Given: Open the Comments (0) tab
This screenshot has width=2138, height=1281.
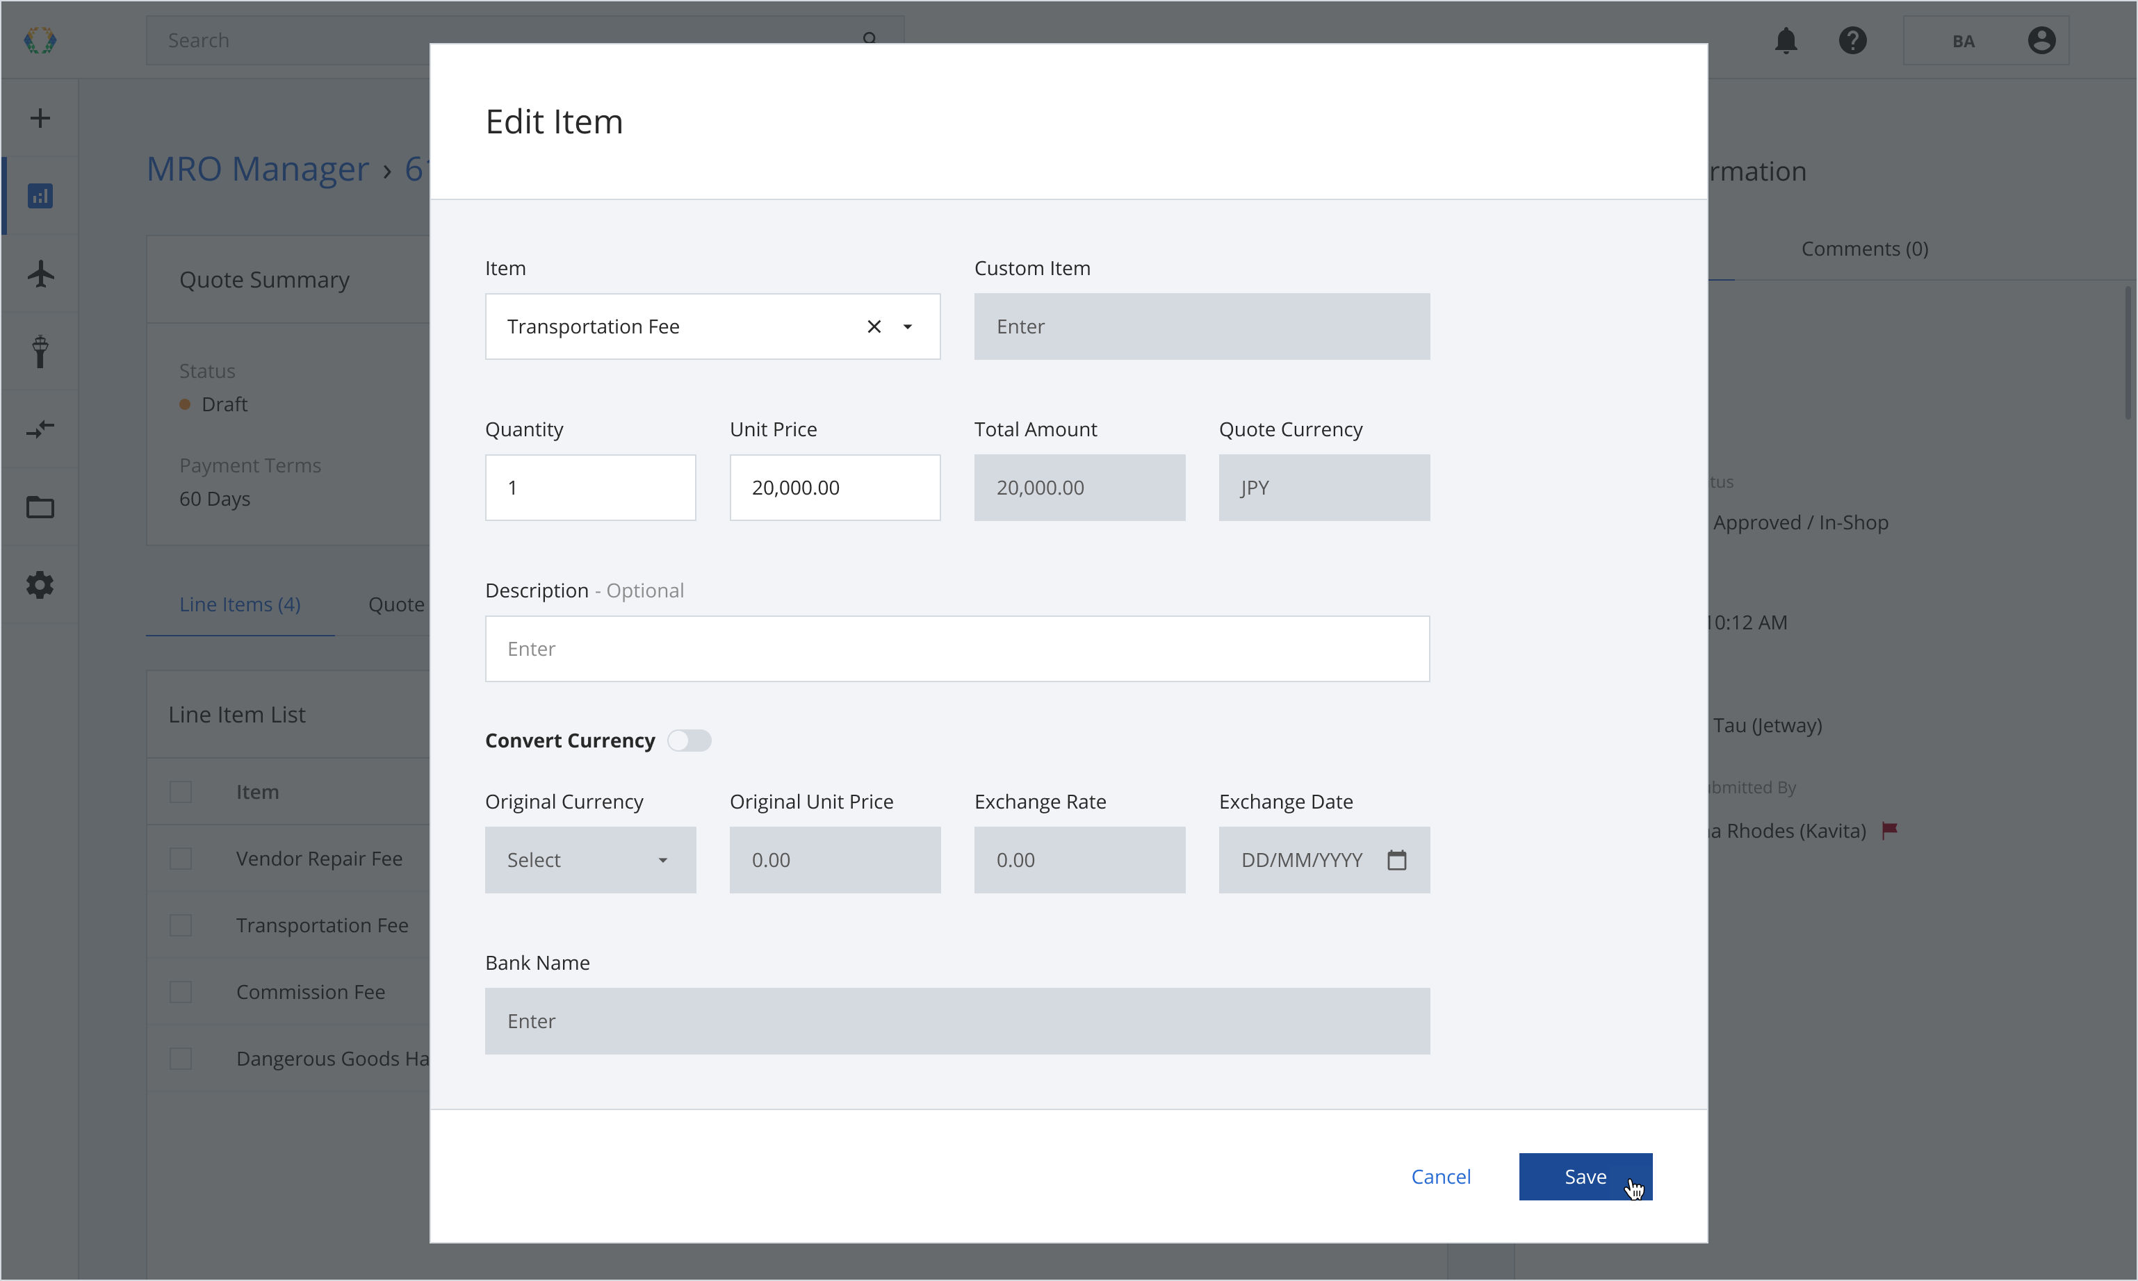Looking at the screenshot, I should click(1864, 249).
